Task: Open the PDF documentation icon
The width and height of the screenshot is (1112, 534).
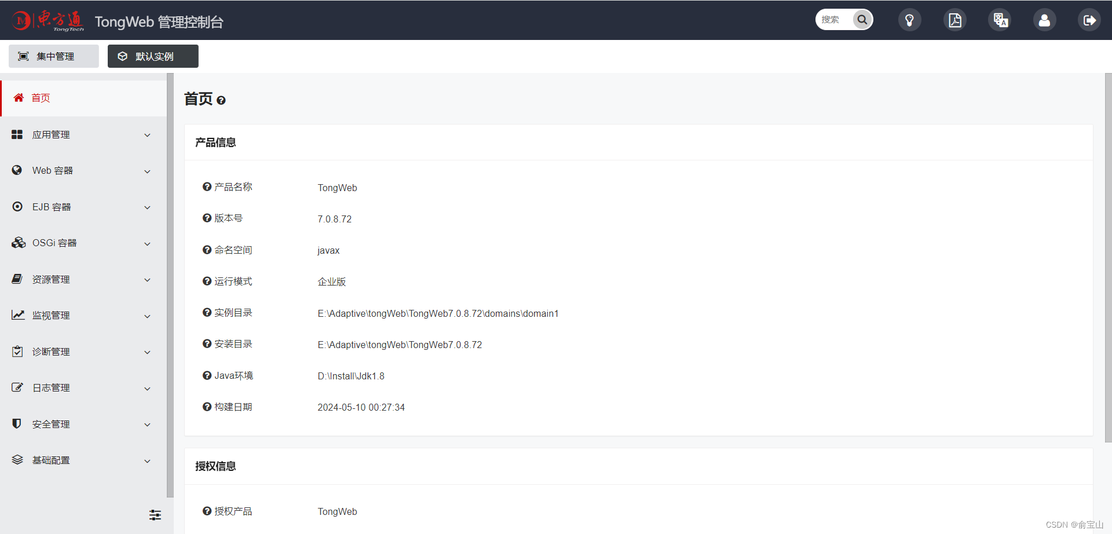Action: tap(955, 20)
